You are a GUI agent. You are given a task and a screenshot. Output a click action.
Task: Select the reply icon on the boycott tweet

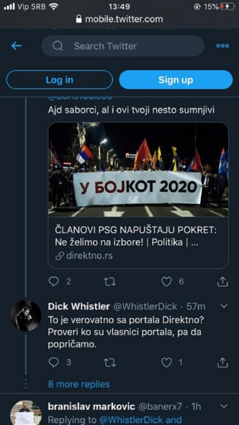54,281
